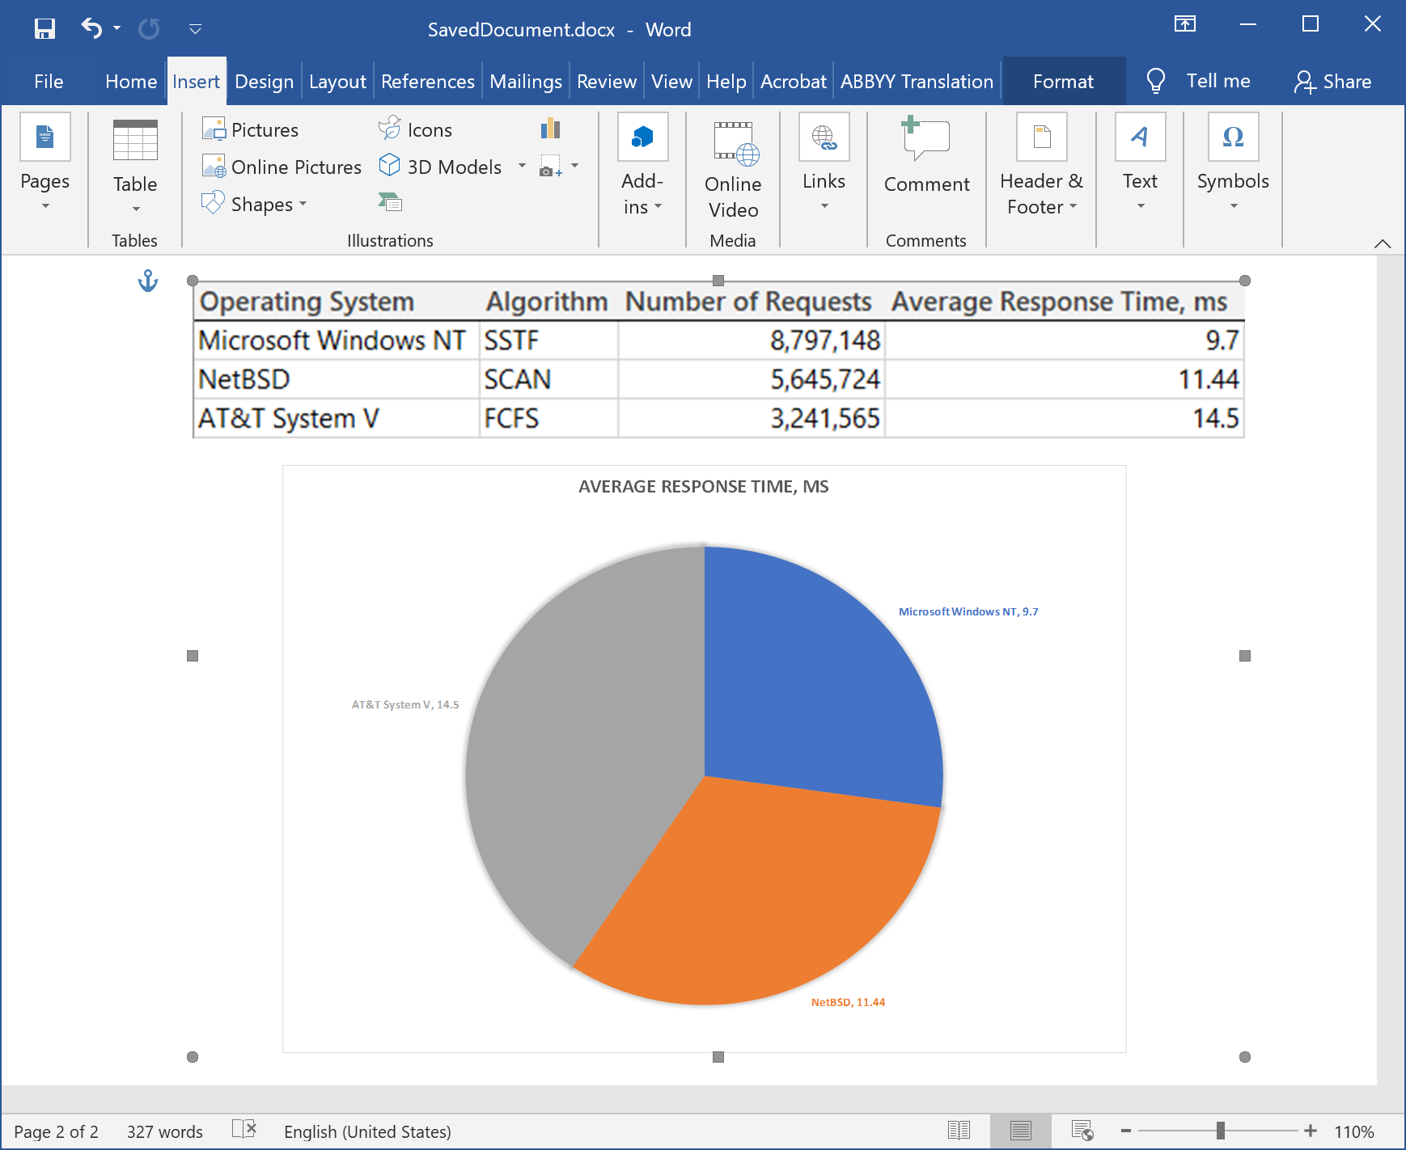
Task: Click the zoom in plus button
Action: 1310,1131
